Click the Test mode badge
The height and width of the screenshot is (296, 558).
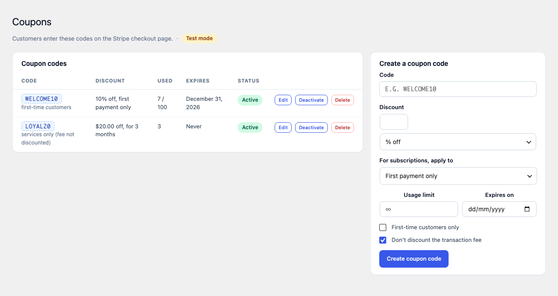(199, 38)
